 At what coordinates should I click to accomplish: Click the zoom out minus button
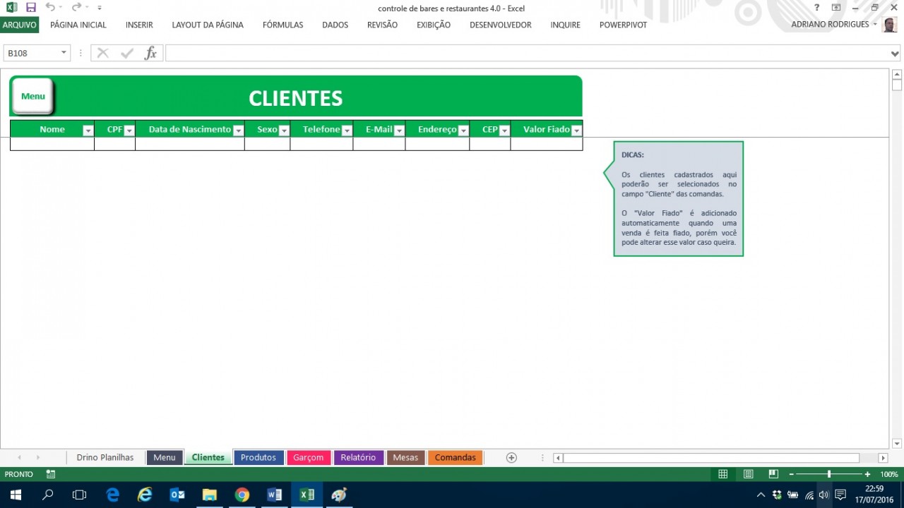click(x=792, y=474)
